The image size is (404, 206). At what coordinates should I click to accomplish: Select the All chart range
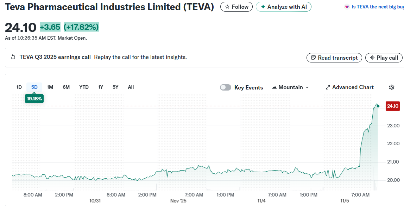tap(131, 87)
